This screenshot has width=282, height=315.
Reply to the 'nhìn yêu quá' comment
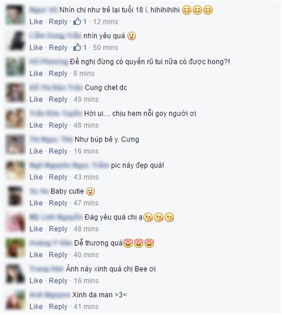pyautogui.click(x=58, y=48)
